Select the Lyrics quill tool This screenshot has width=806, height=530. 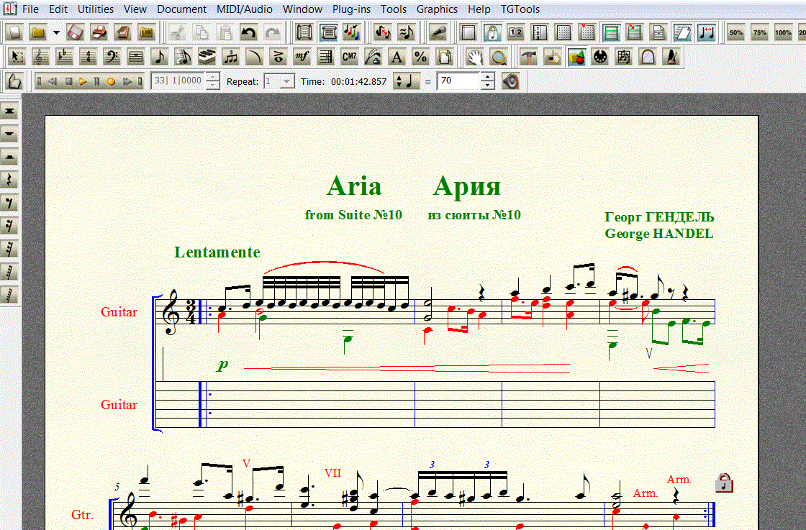[373, 57]
